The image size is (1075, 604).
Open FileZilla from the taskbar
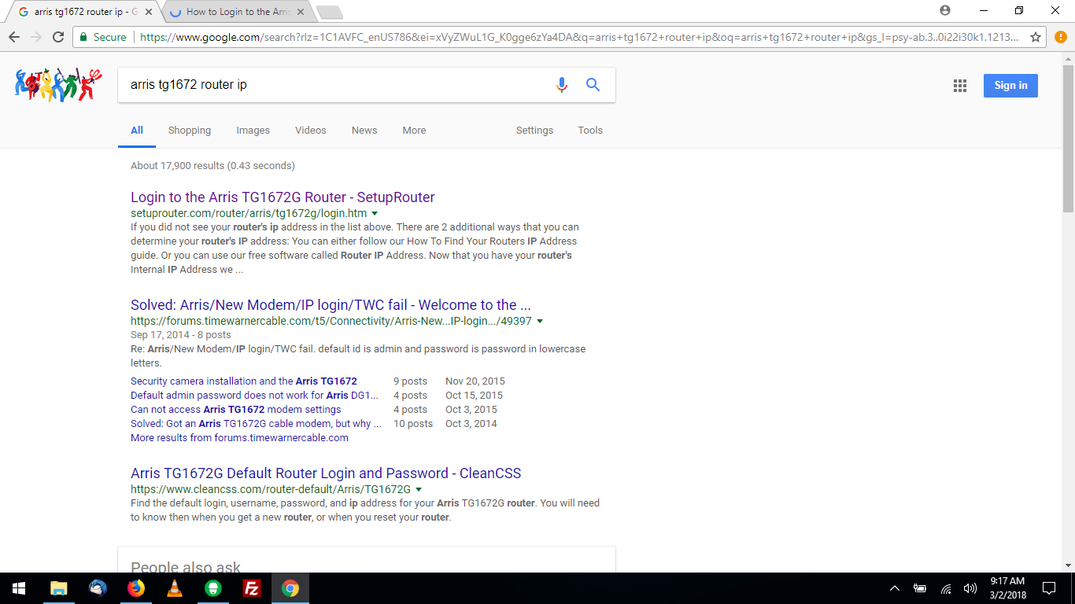coord(252,588)
